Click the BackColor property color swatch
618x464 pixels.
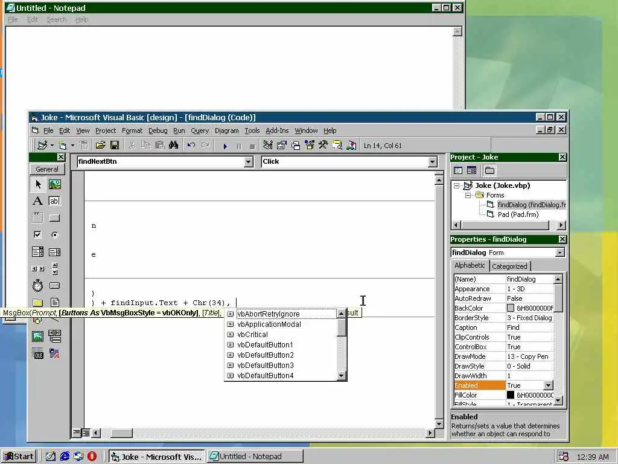pyautogui.click(x=511, y=308)
